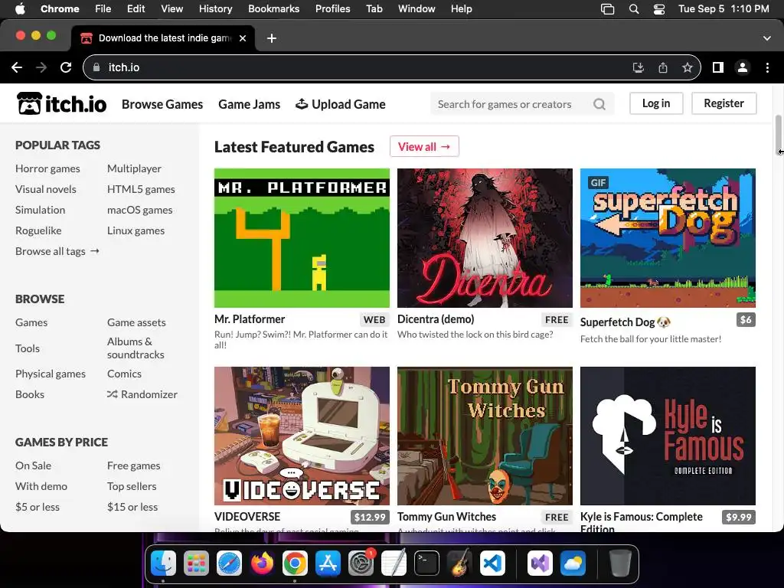Click $5 or less filter
Image resolution: width=784 pixels, height=588 pixels.
click(x=37, y=507)
